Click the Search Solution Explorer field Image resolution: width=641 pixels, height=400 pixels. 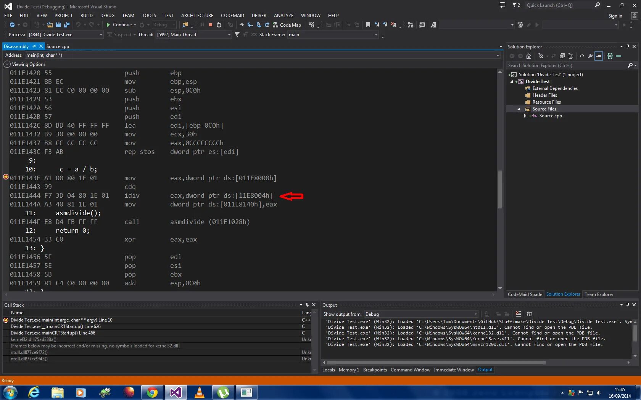567,66
